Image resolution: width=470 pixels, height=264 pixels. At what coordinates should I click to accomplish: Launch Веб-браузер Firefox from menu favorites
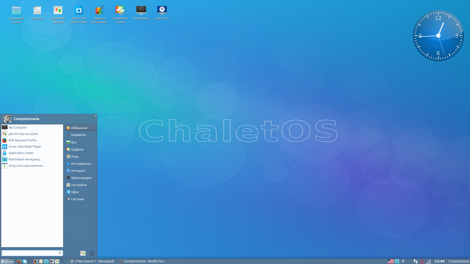[x=32, y=140]
